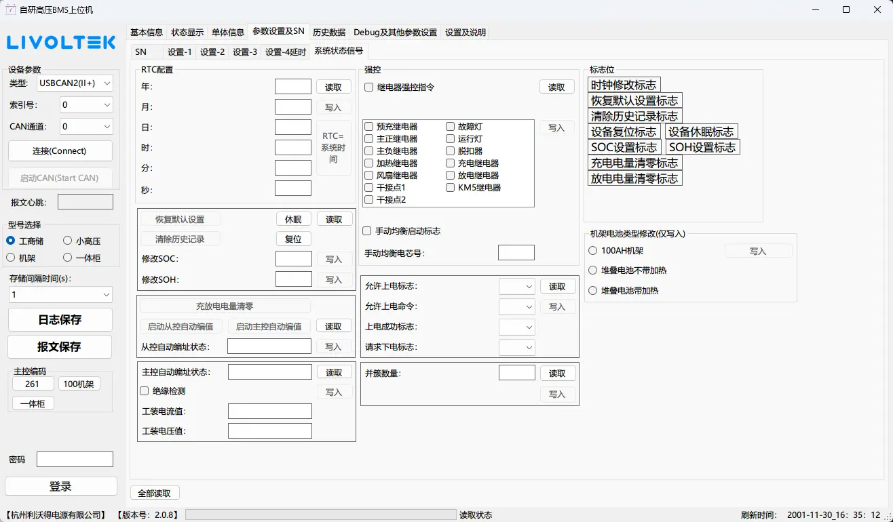
Task: Go to the 单体信息 tab
Action: point(228,33)
